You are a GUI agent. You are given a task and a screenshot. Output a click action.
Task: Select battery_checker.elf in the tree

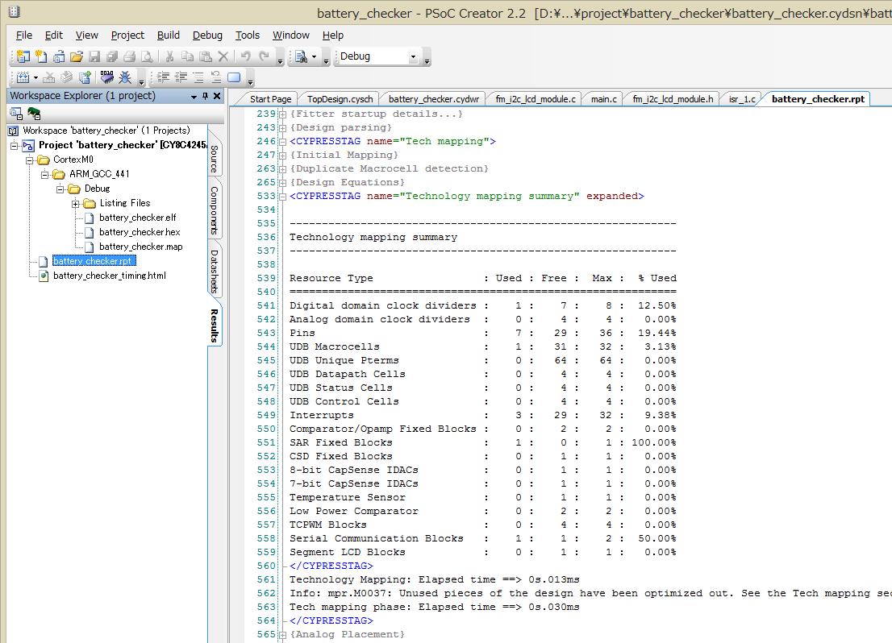point(138,218)
